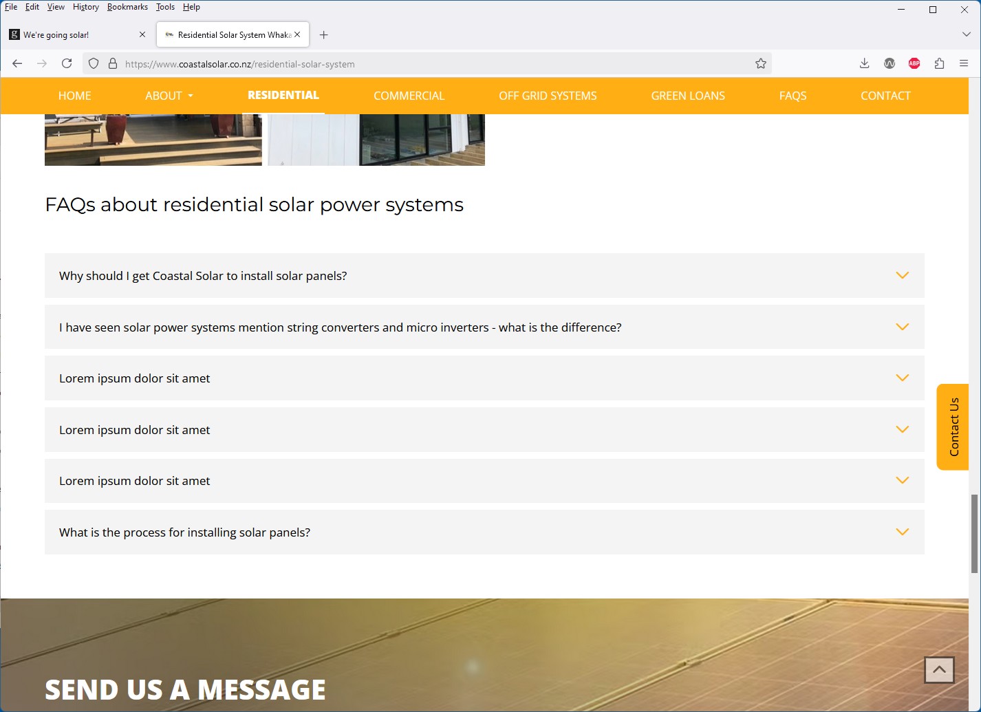Open a new browser tab with plus icon

click(x=324, y=34)
